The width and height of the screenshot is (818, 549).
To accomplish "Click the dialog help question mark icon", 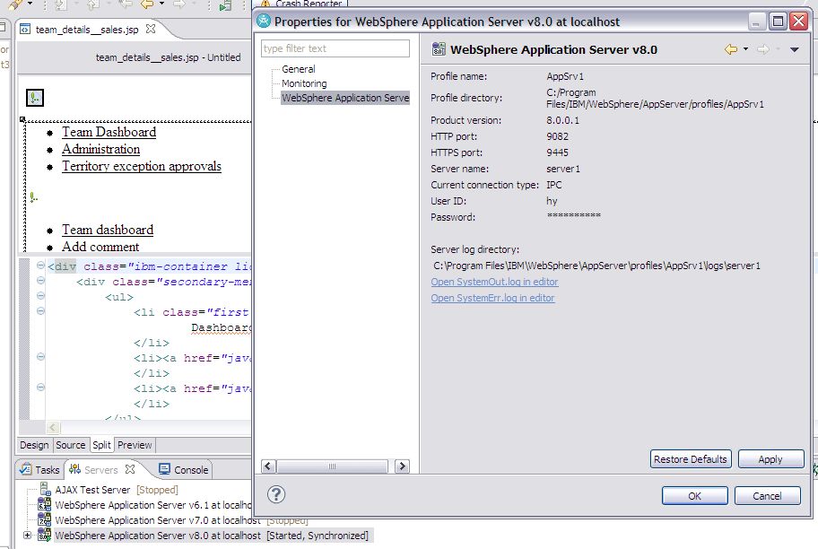I will (x=276, y=493).
